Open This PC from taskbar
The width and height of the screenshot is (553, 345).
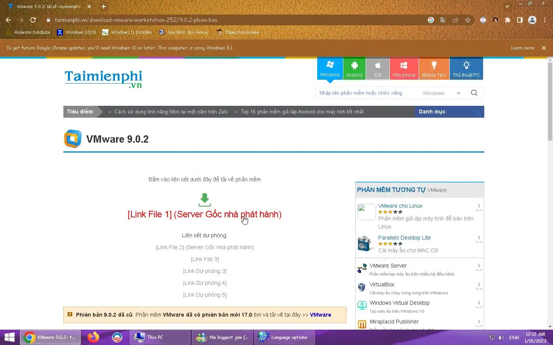160,337
